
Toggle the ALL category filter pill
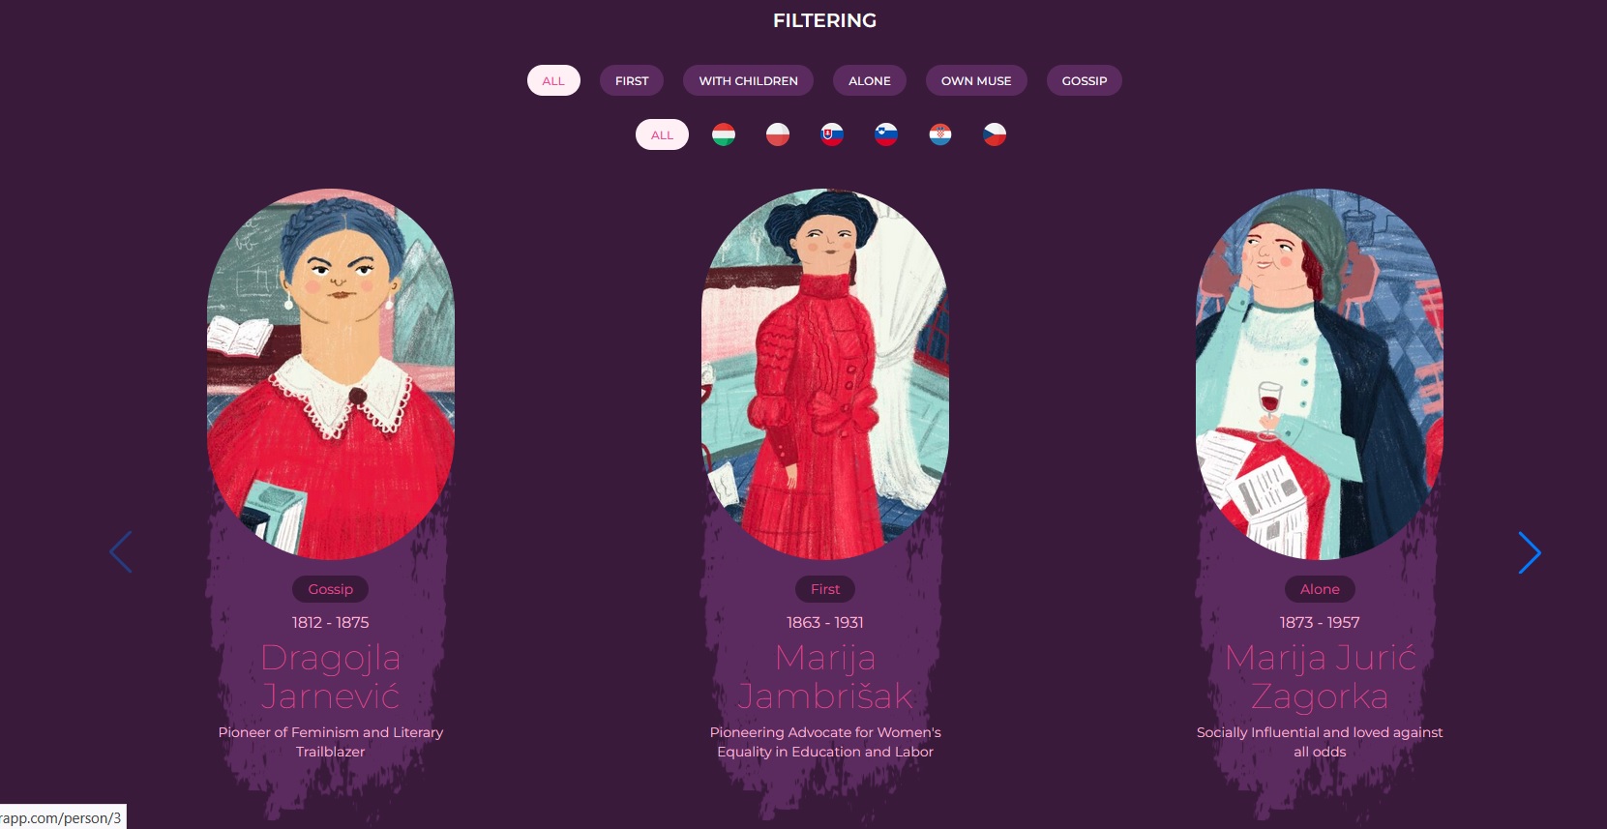(553, 80)
